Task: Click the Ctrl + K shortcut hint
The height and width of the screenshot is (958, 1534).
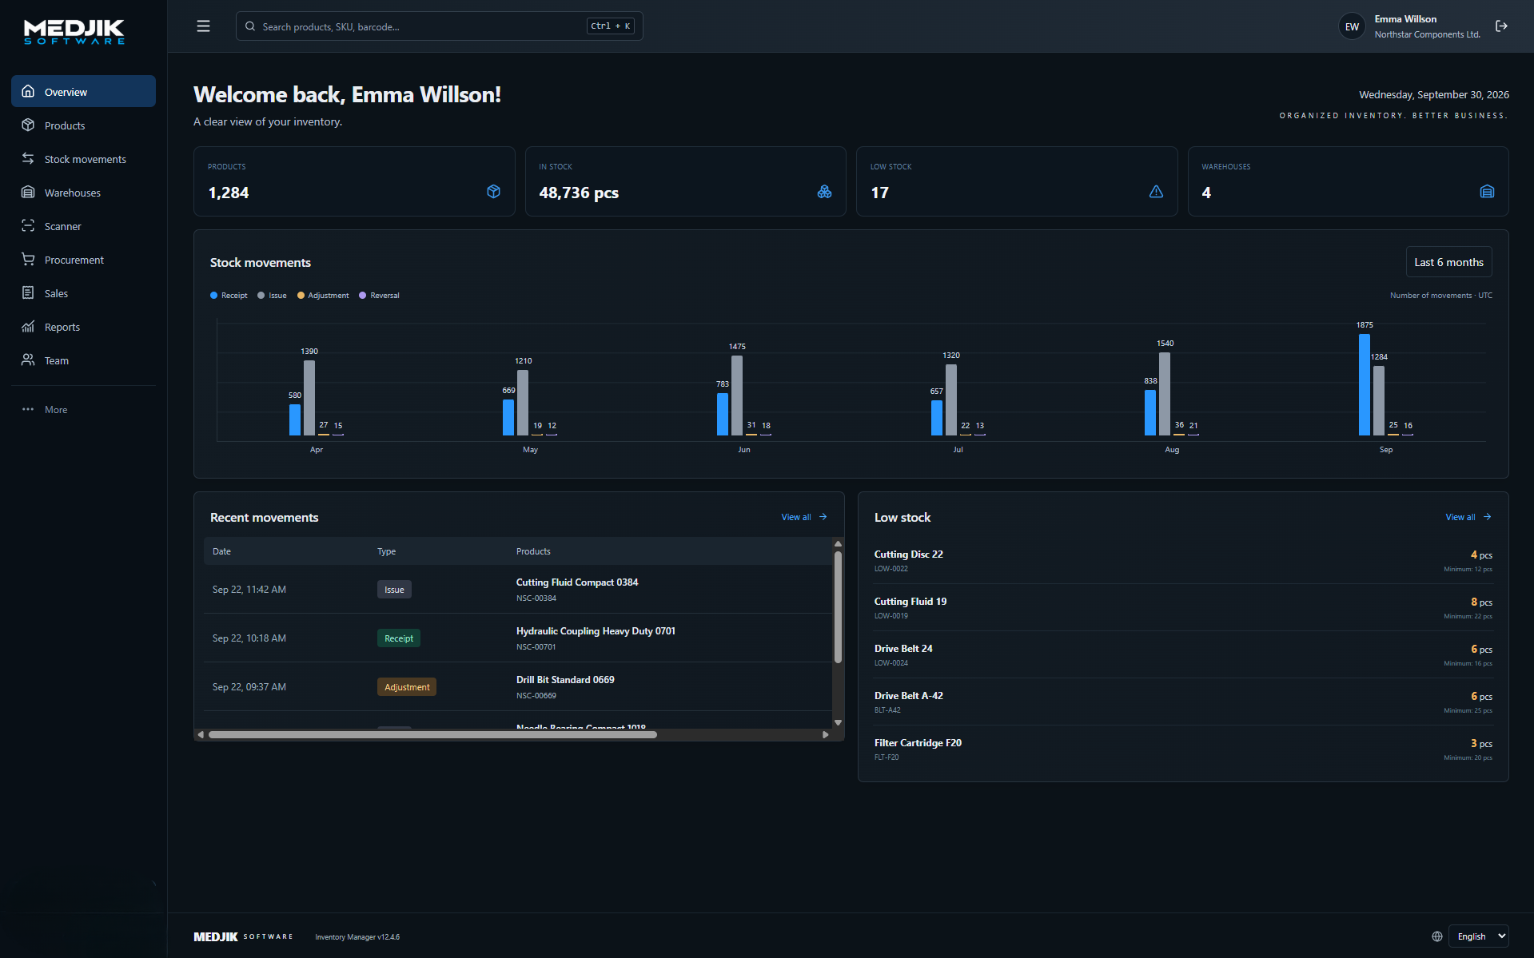Action: (x=611, y=26)
